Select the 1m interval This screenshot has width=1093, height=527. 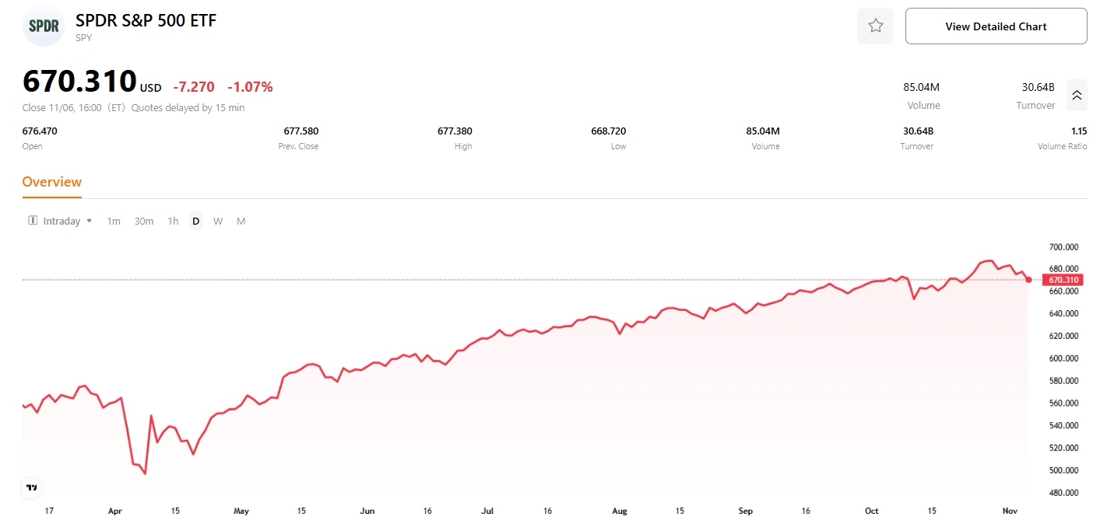[x=114, y=221]
